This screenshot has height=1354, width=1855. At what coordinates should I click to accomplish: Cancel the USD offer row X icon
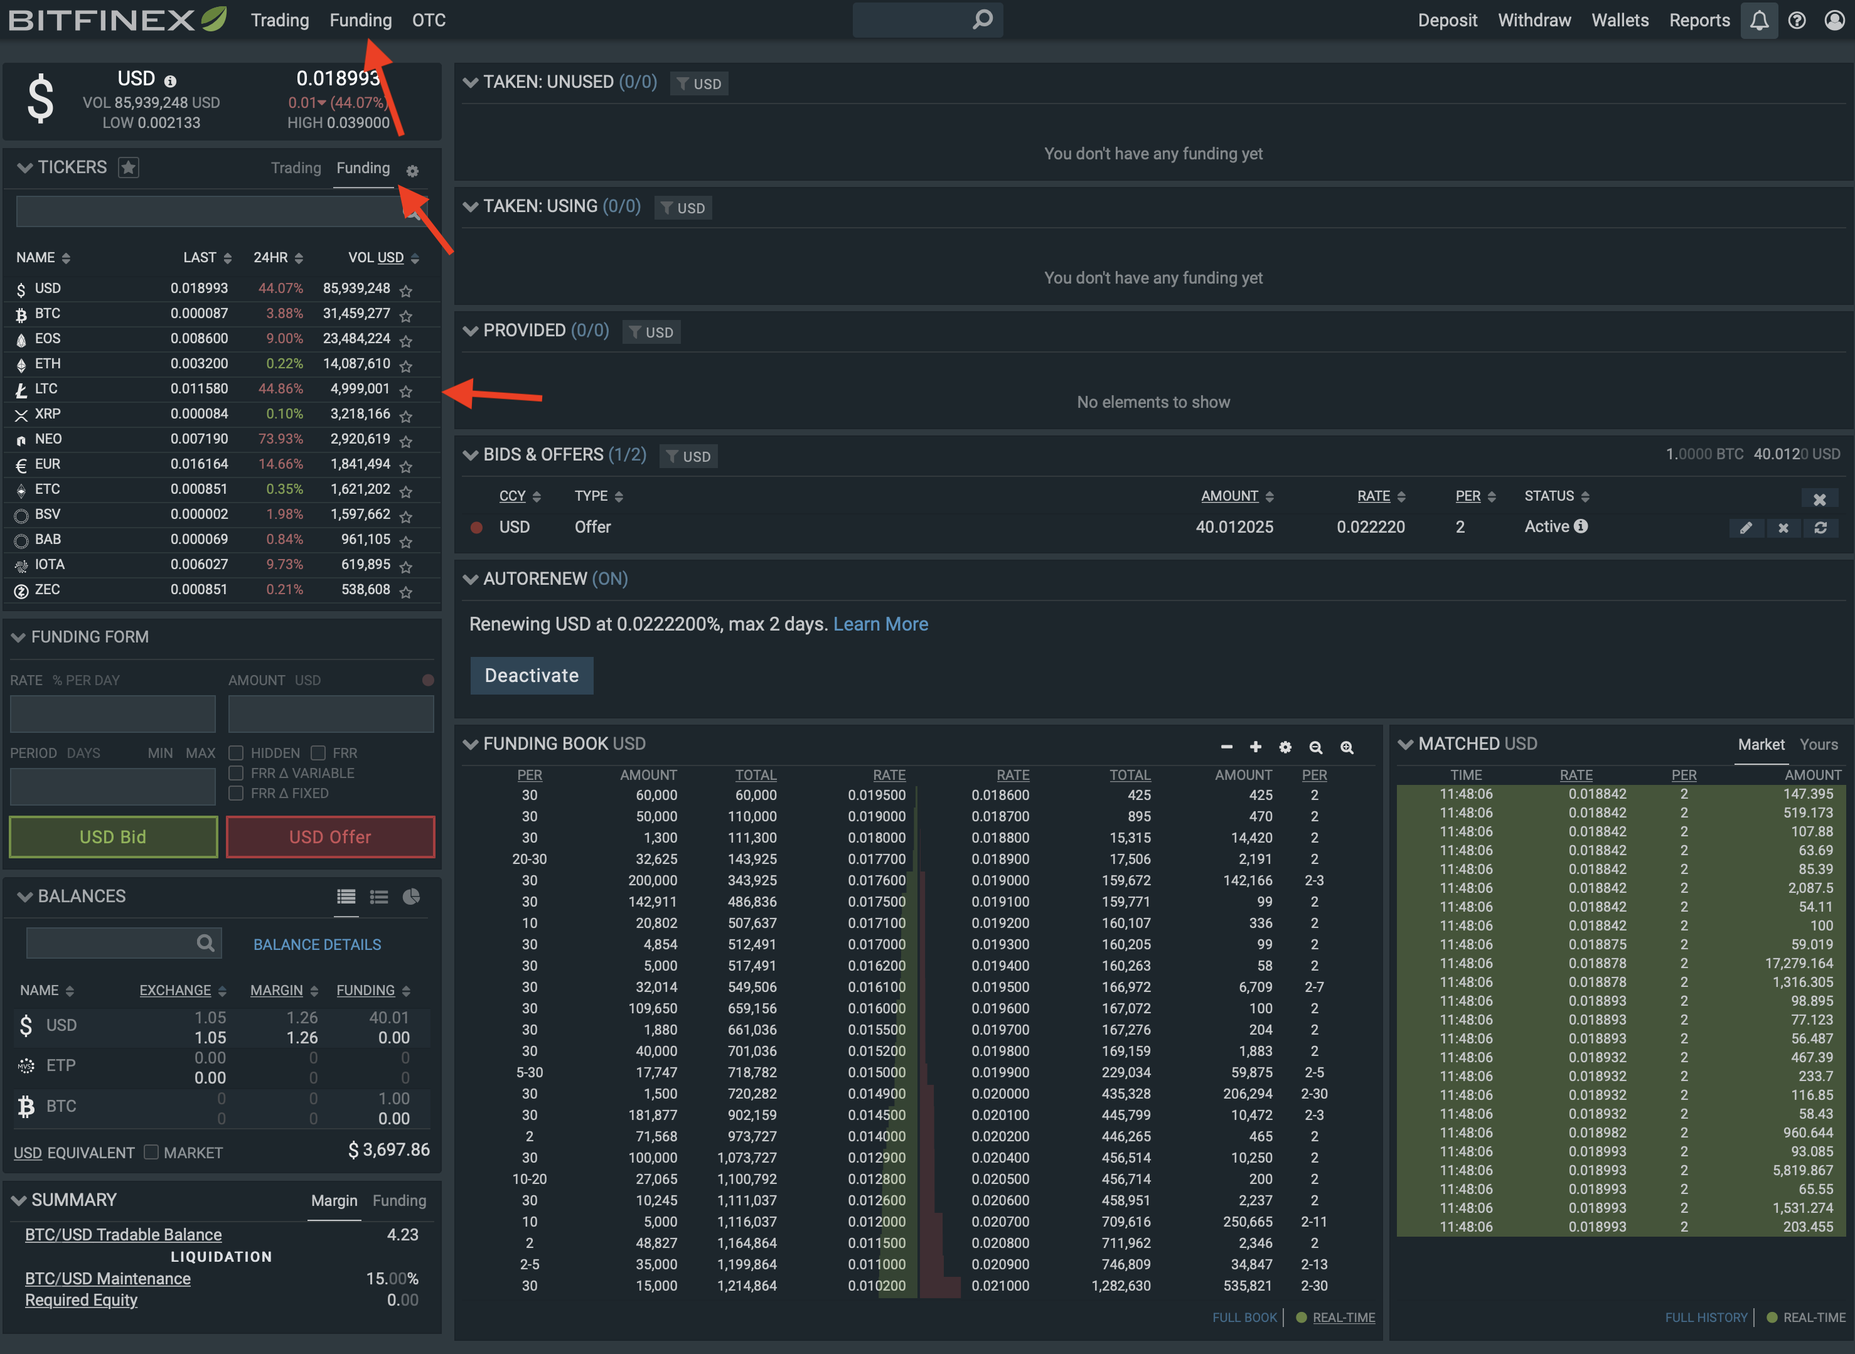point(1783,528)
